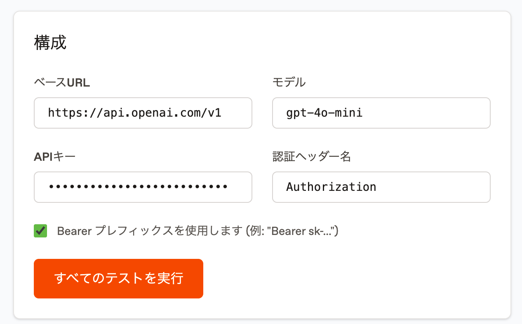The height and width of the screenshot is (324, 522).
Task: Click the APIキー label text
Action: [x=55, y=157]
